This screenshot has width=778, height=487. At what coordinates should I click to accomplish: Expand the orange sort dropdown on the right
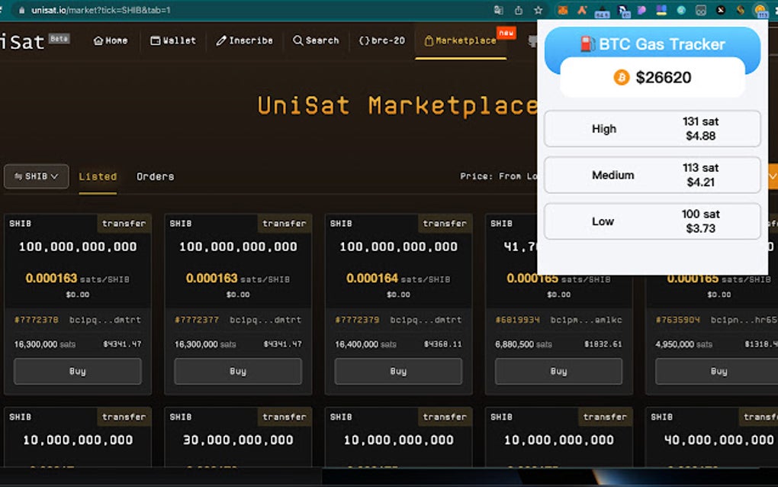coord(772,176)
